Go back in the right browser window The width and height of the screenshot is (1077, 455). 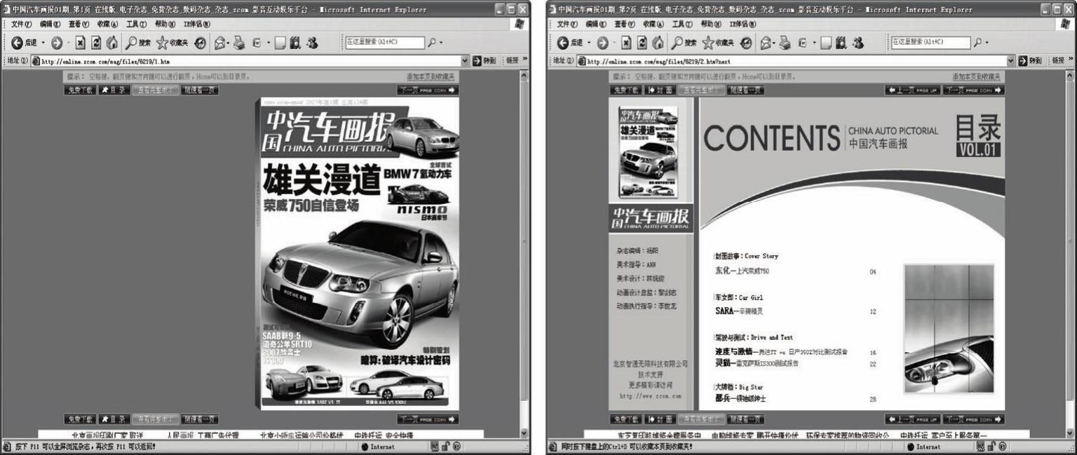[570, 43]
